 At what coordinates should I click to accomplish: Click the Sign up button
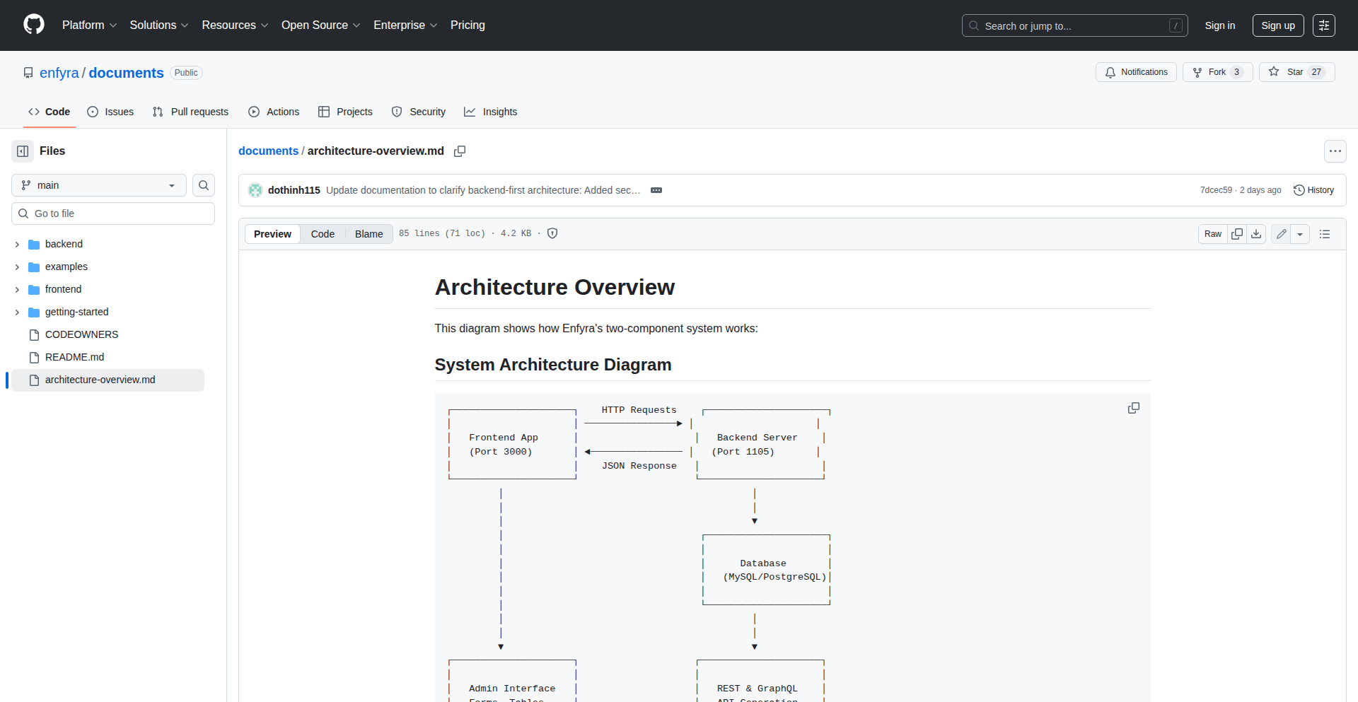(x=1277, y=25)
